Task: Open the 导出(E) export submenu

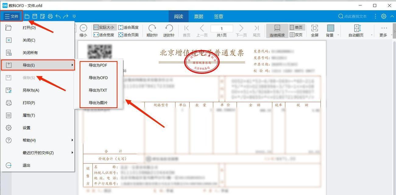Action: tap(38, 65)
